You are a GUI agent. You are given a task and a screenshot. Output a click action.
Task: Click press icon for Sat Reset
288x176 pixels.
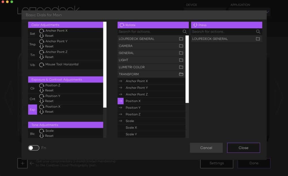[42, 36]
